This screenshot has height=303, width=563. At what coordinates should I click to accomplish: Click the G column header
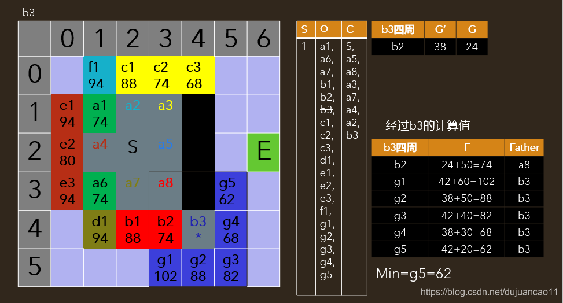[x=472, y=29]
